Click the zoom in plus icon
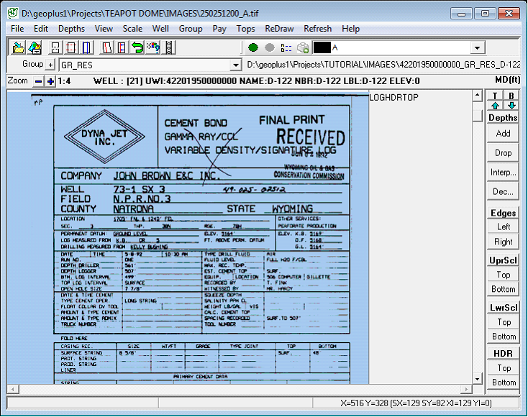Viewport: 528px width, 417px height. point(50,81)
